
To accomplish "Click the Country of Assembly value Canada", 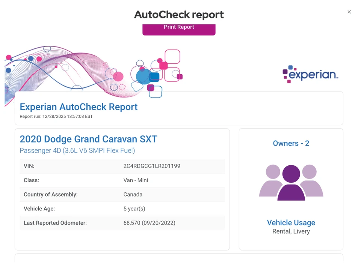I will coord(133,194).
